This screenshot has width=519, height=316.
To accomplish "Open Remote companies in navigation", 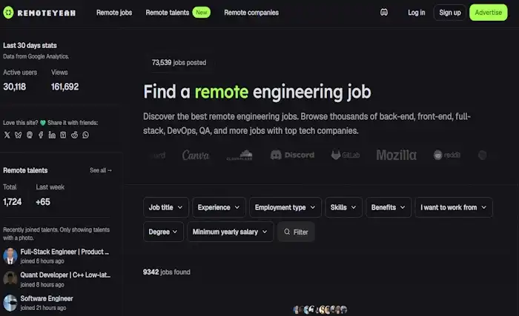I will coord(251,13).
